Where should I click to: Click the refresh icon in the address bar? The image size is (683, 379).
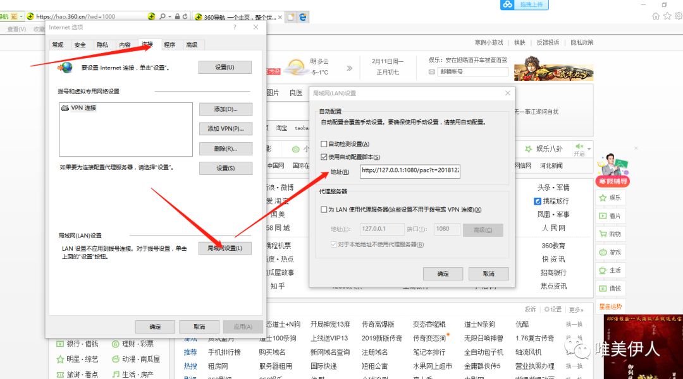point(185,16)
